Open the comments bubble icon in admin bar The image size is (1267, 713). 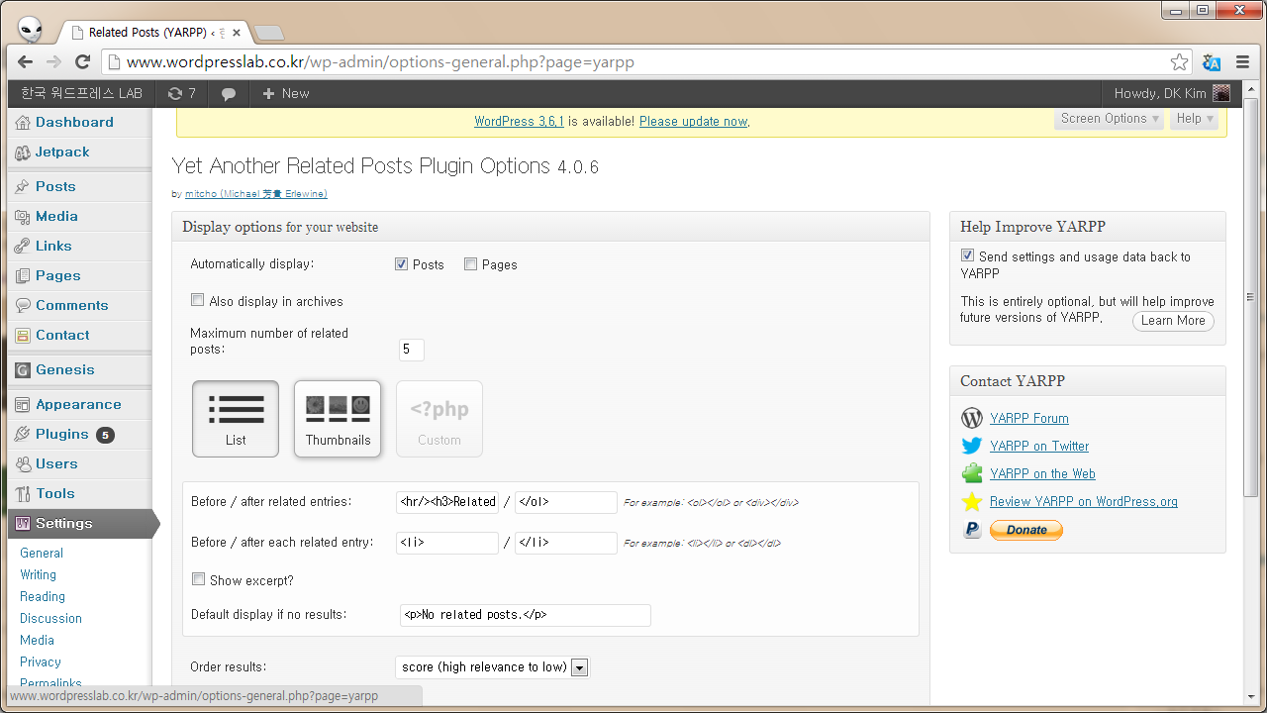229,94
